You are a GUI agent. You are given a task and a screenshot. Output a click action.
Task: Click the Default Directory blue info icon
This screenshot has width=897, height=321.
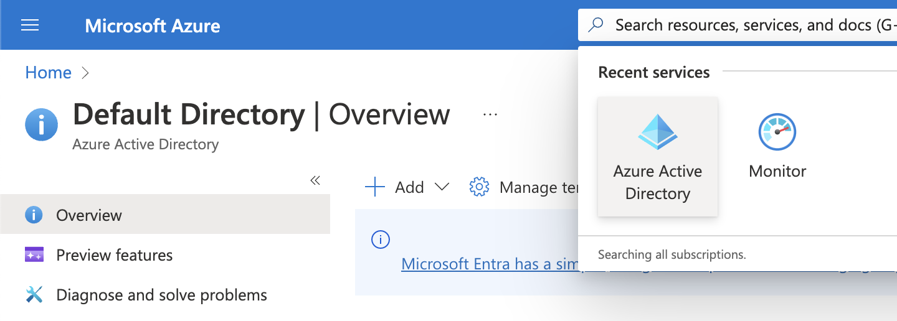[41, 124]
